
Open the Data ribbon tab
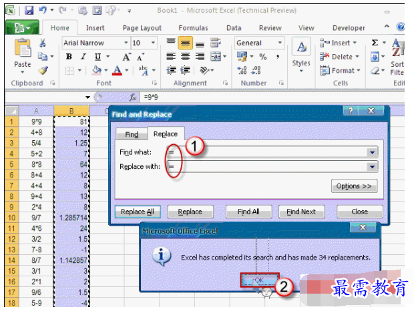tap(234, 28)
